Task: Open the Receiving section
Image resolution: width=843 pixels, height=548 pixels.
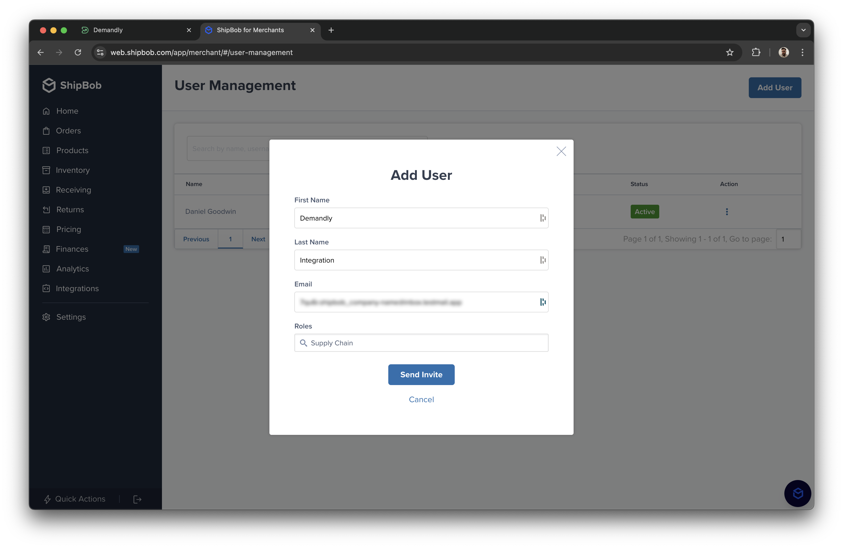Action: [73, 190]
